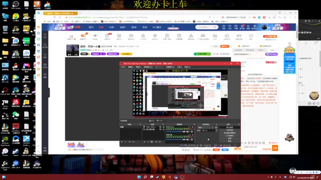Toggle visibility of the text source
This screenshot has width=321, height=180.
(x=160, y=127)
